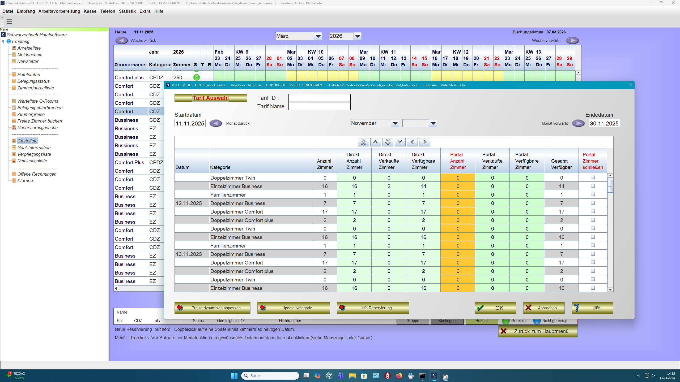Image resolution: width=680 pixels, height=382 pixels.
Task: Check Portal Zimmer schließen for the first Doppelzimmer Twin row
Action: (593, 177)
